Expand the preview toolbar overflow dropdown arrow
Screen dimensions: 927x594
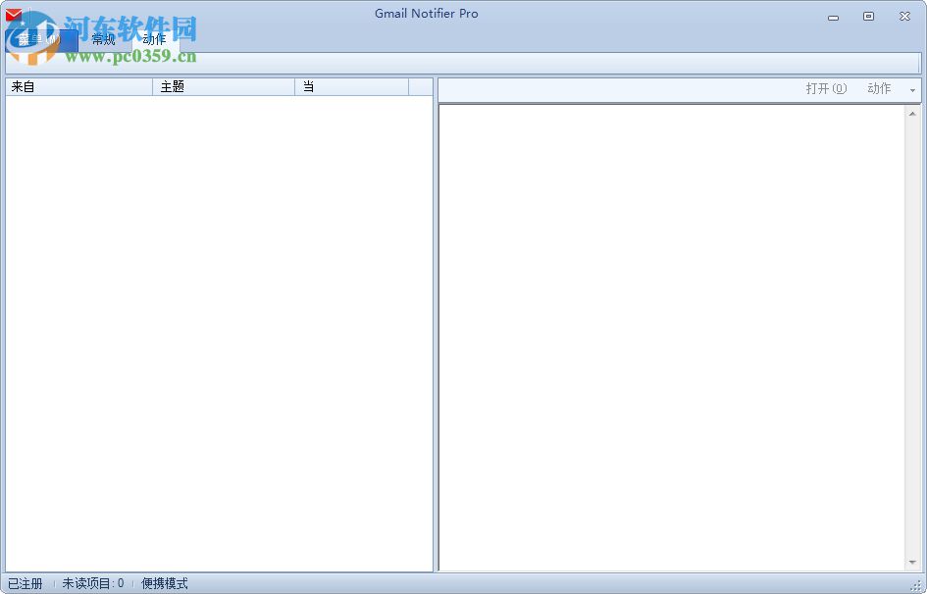913,90
